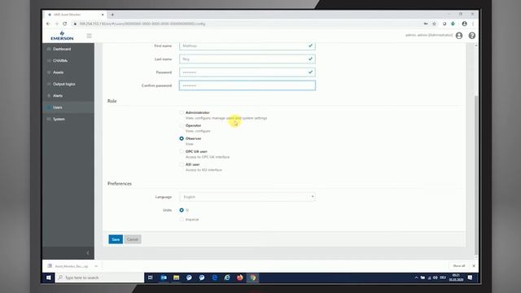Image resolution: width=521 pixels, height=293 pixels.
Task: Open Internet Explorer from the taskbar
Action: tap(227, 278)
